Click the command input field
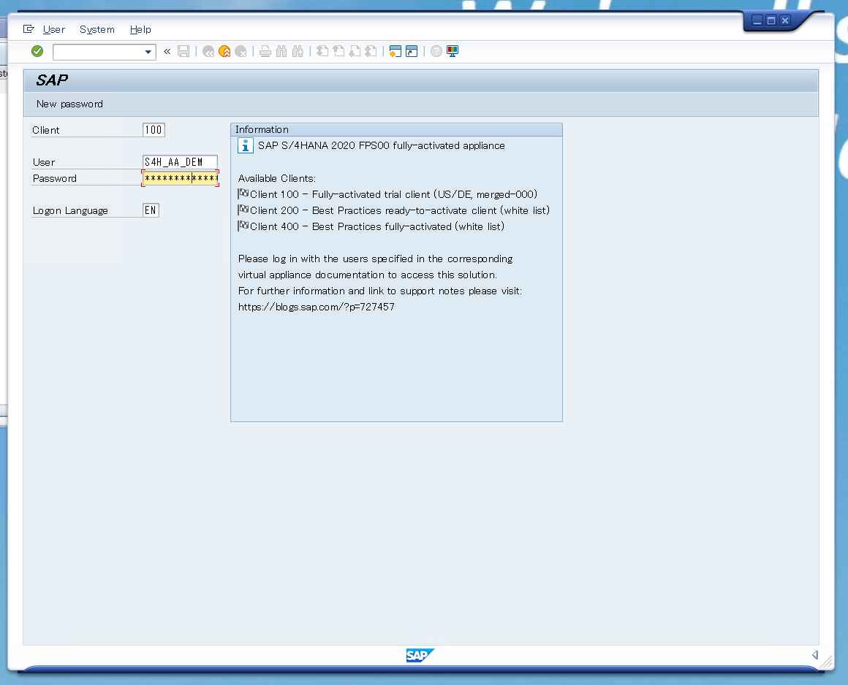 99,52
